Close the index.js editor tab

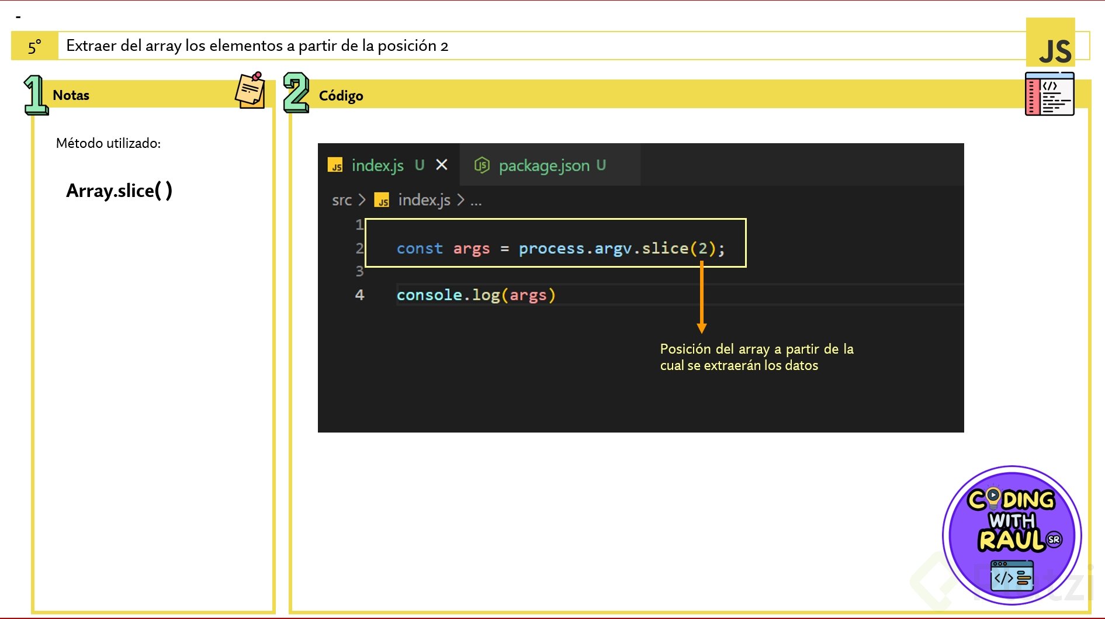442,165
